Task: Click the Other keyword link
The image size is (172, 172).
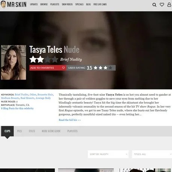Action: click(x=33, y=95)
